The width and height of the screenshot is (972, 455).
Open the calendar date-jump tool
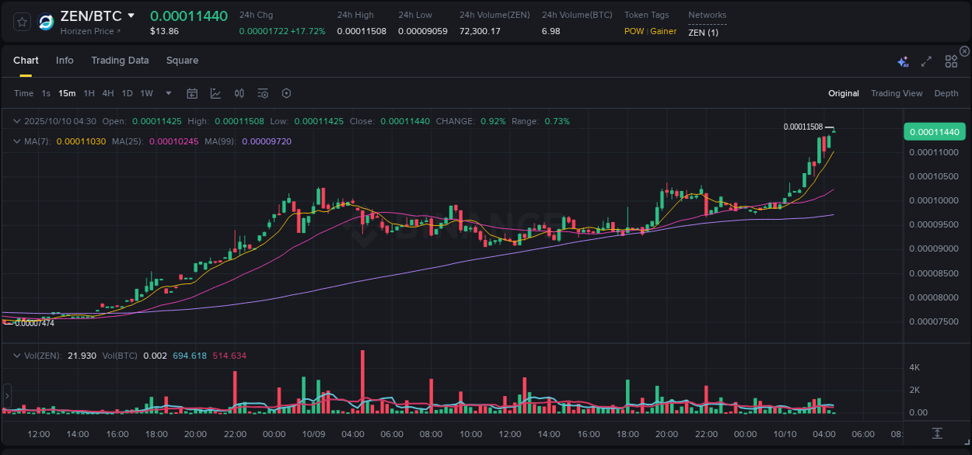[x=192, y=92]
